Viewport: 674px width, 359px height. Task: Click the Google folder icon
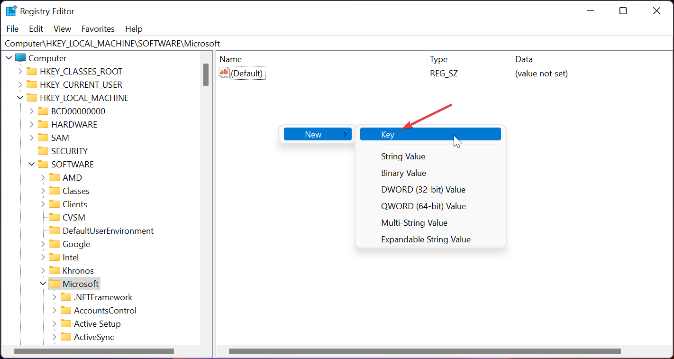pyautogui.click(x=54, y=244)
